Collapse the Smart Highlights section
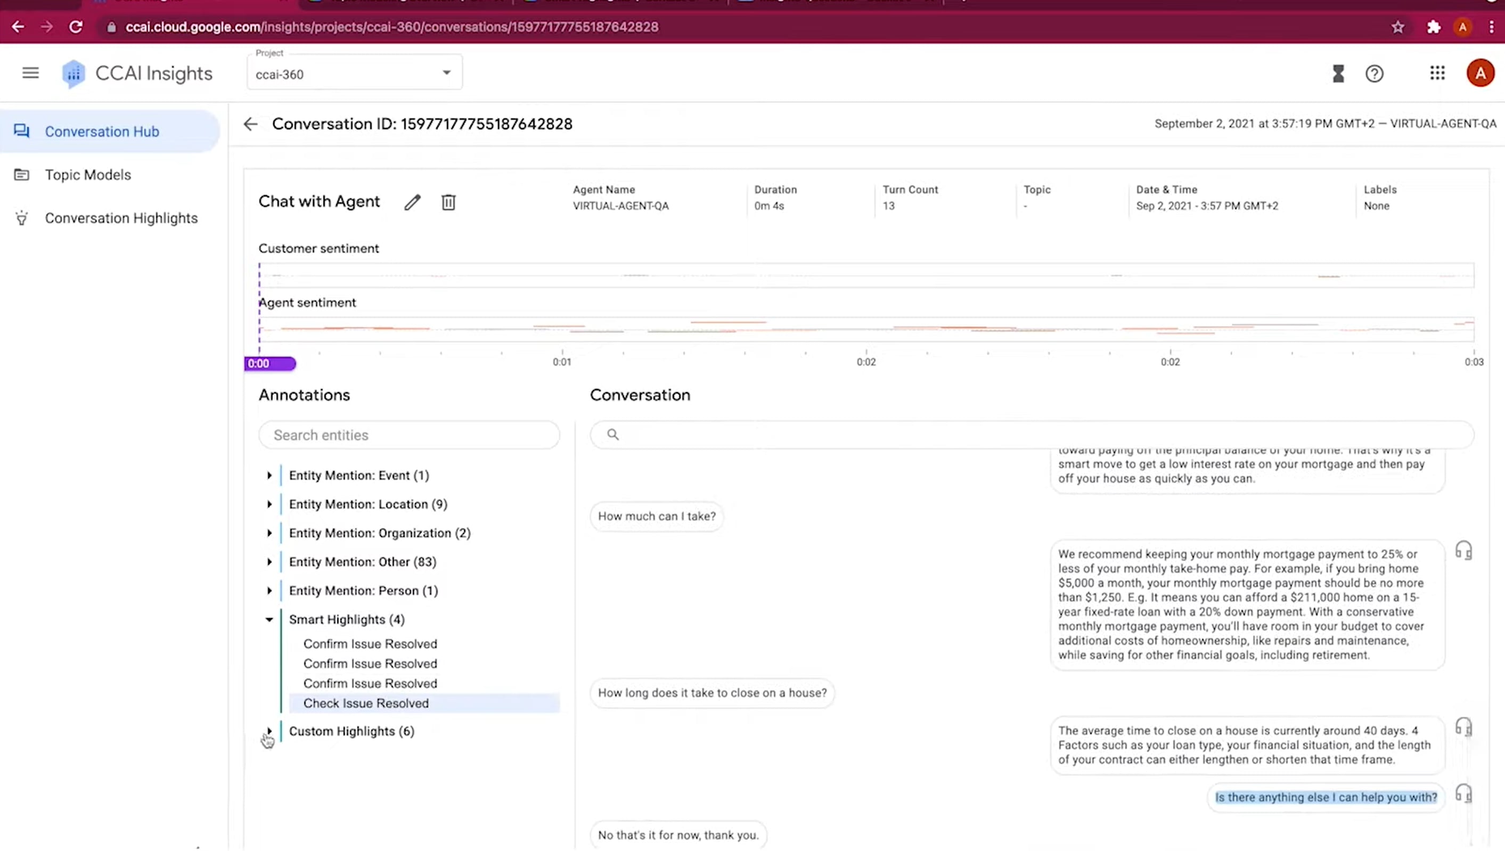The height and width of the screenshot is (851, 1505). tap(269, 619)
